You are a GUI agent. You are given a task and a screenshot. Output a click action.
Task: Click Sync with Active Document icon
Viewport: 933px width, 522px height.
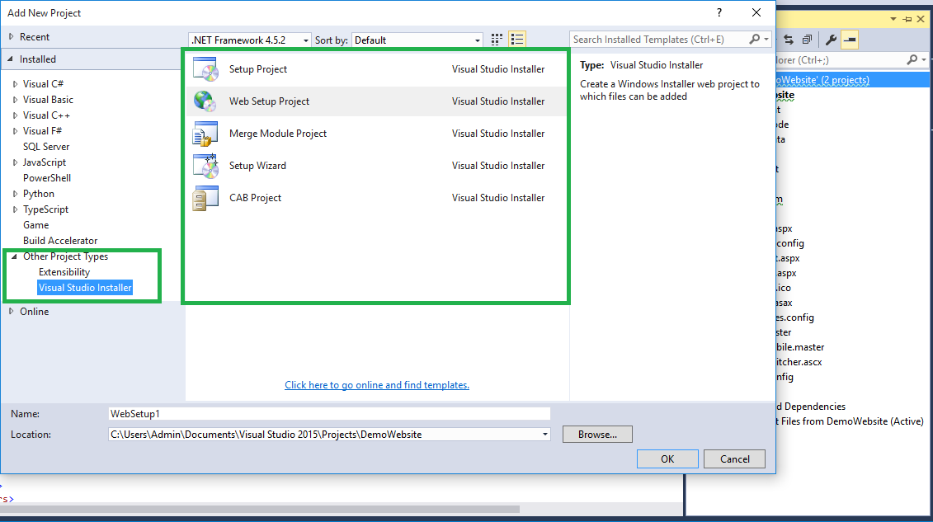(x=789, y=39)
